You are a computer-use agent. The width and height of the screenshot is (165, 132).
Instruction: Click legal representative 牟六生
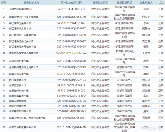[x=146, y=101]
